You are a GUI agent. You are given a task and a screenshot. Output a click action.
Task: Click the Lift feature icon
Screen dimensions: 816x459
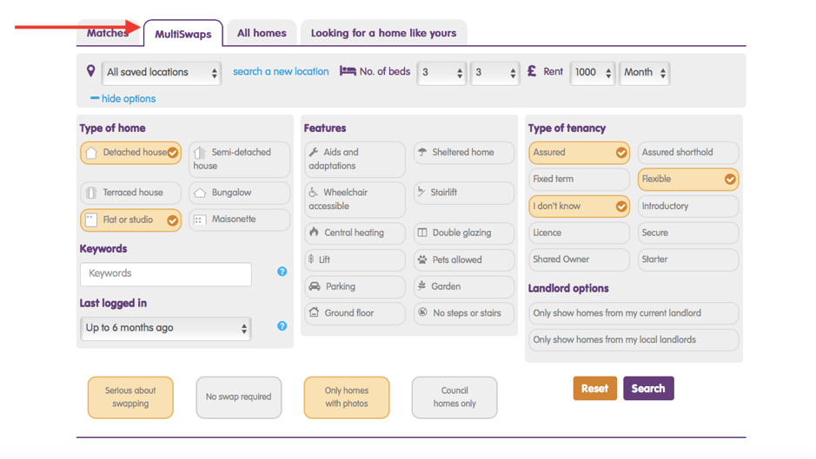pos(311,259)
